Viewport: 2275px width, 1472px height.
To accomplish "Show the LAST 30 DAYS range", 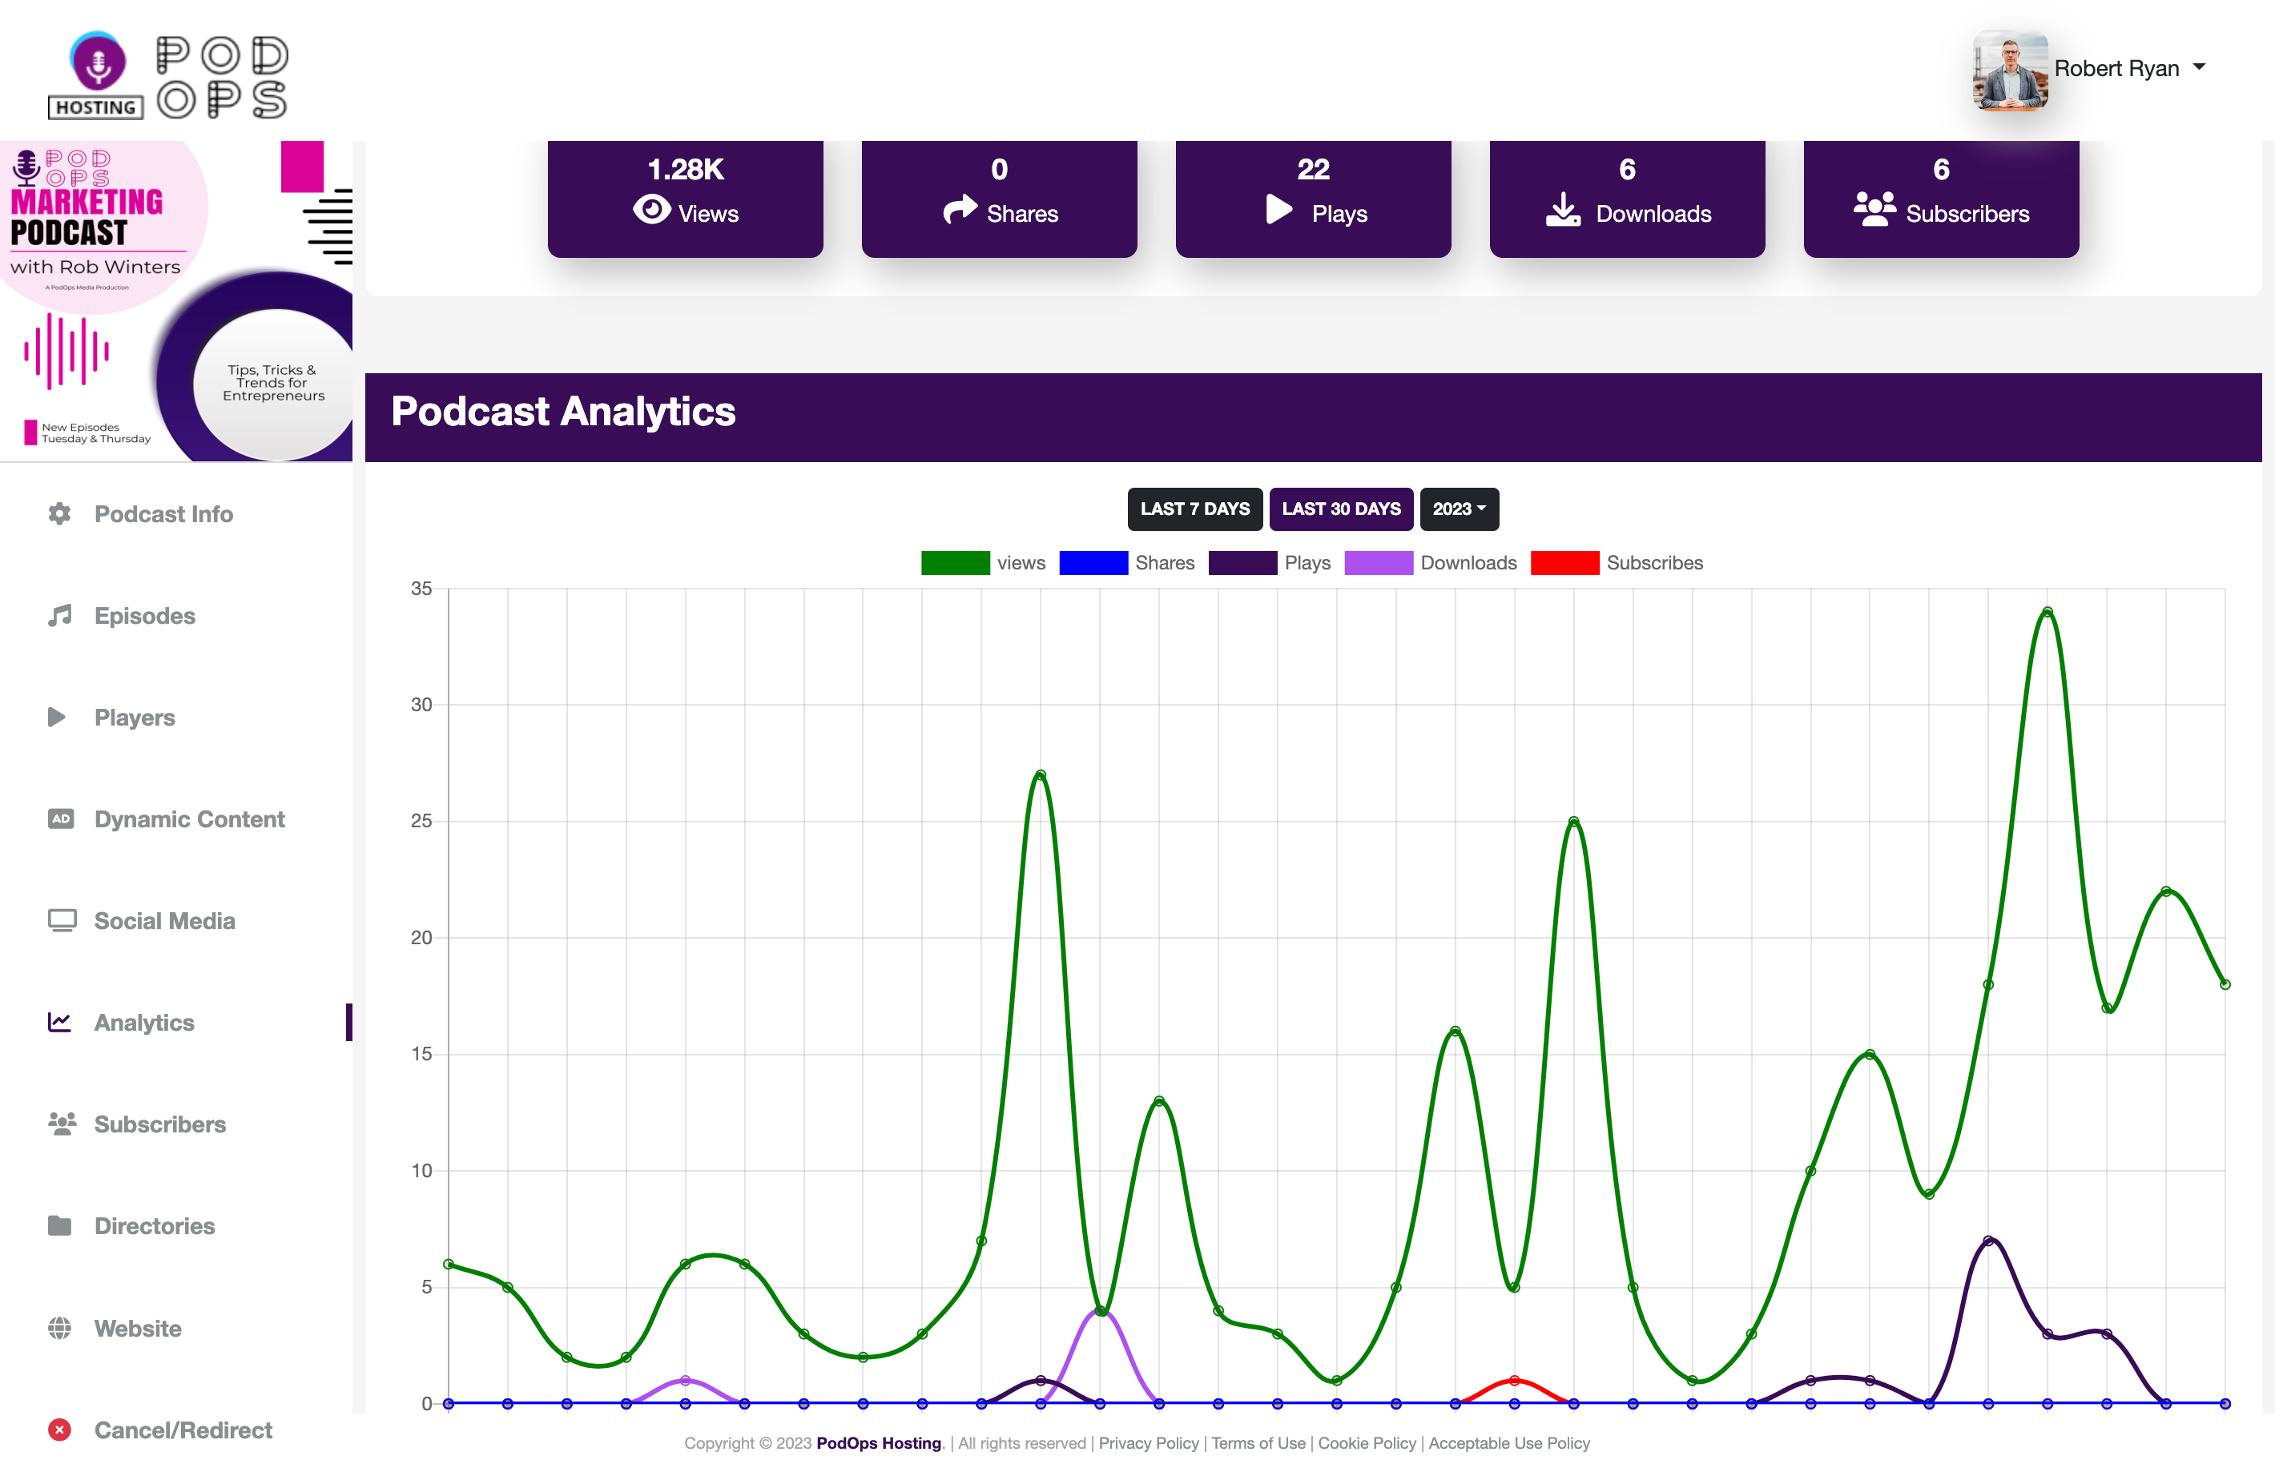I will (1340, 509).
